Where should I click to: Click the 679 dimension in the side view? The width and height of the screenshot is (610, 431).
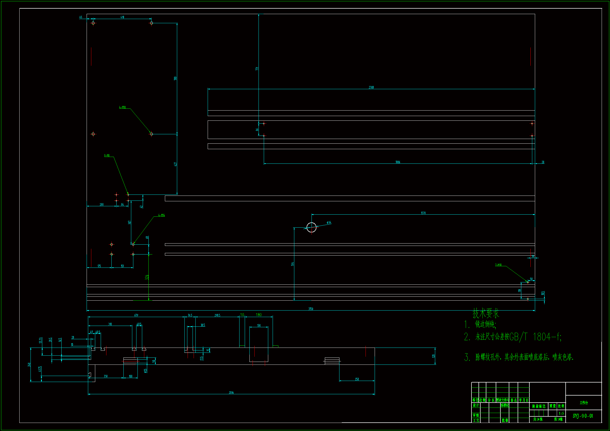(x=136, y=315)
